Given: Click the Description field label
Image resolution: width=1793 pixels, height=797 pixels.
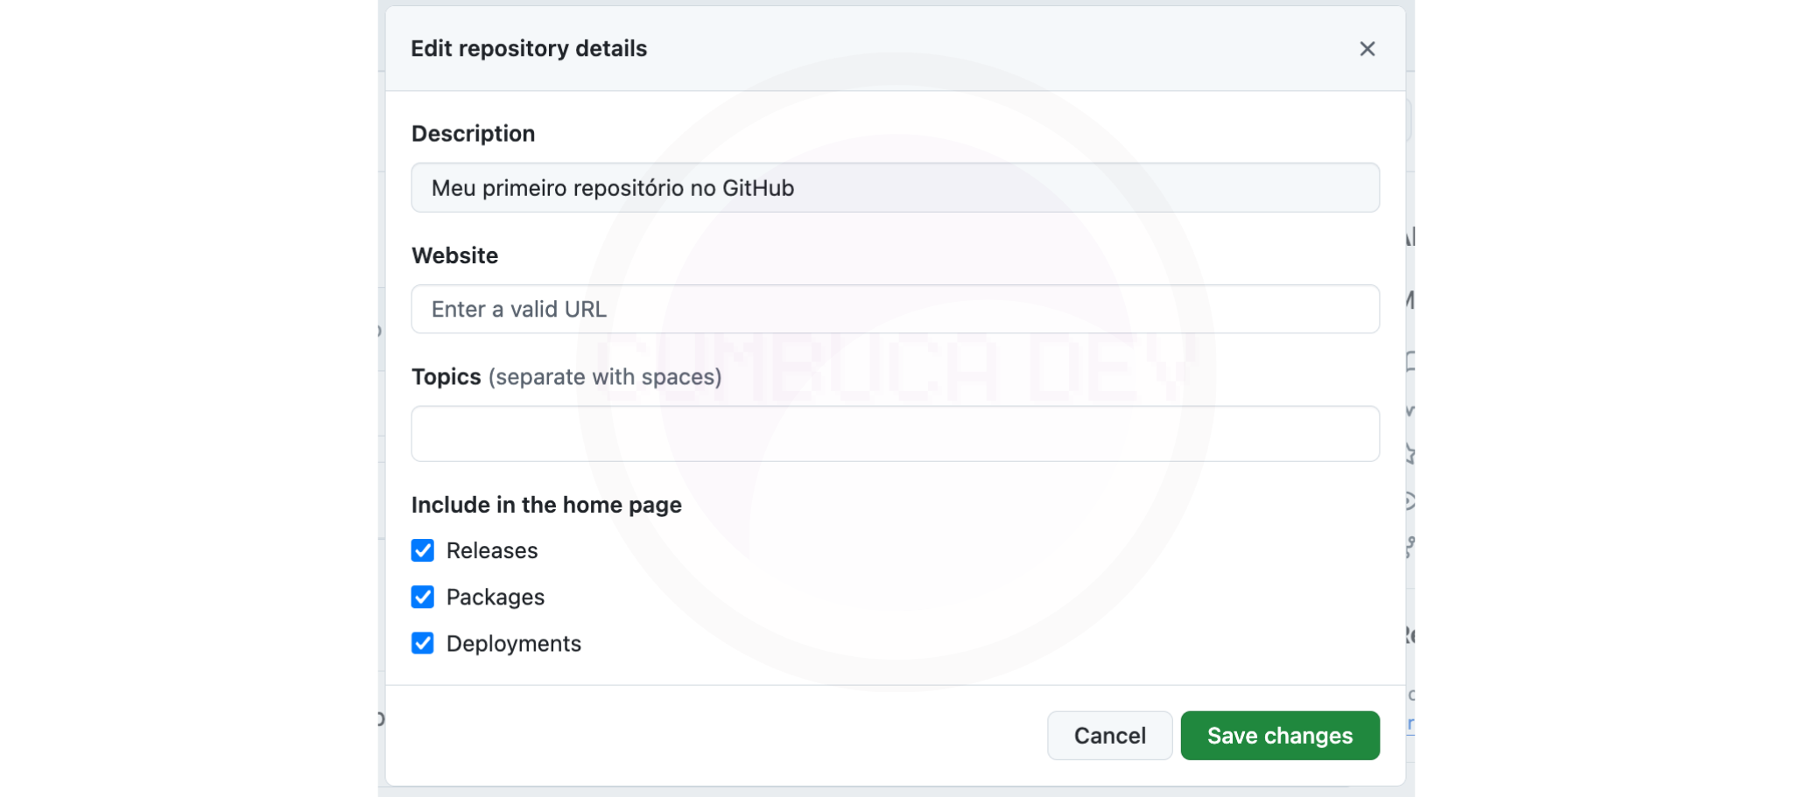Looking at the screenshot, I should (x=473, y=134).
